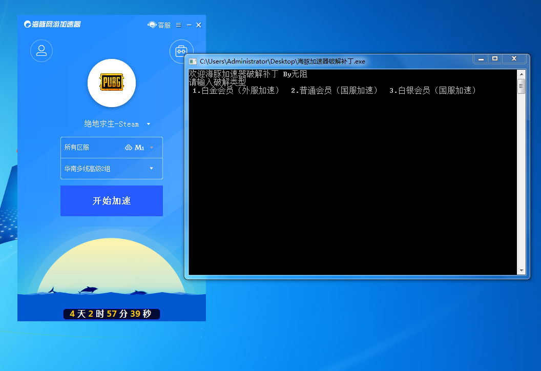
Task: Expand the 绝地求生-Steam game dropdown
Action: 148,124
